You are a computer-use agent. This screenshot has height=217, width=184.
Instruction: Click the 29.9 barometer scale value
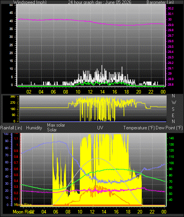[x=171, y=25]
